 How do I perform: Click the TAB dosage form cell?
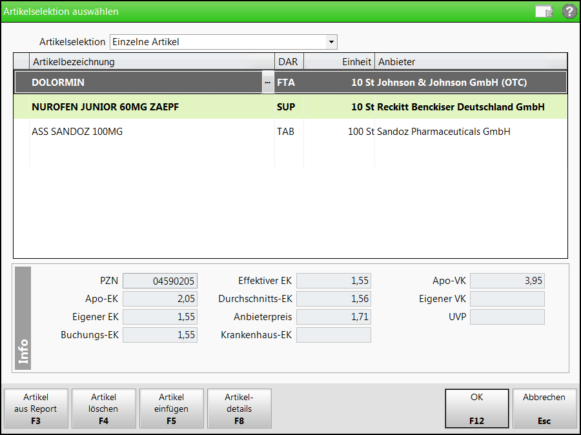[289, 132]
